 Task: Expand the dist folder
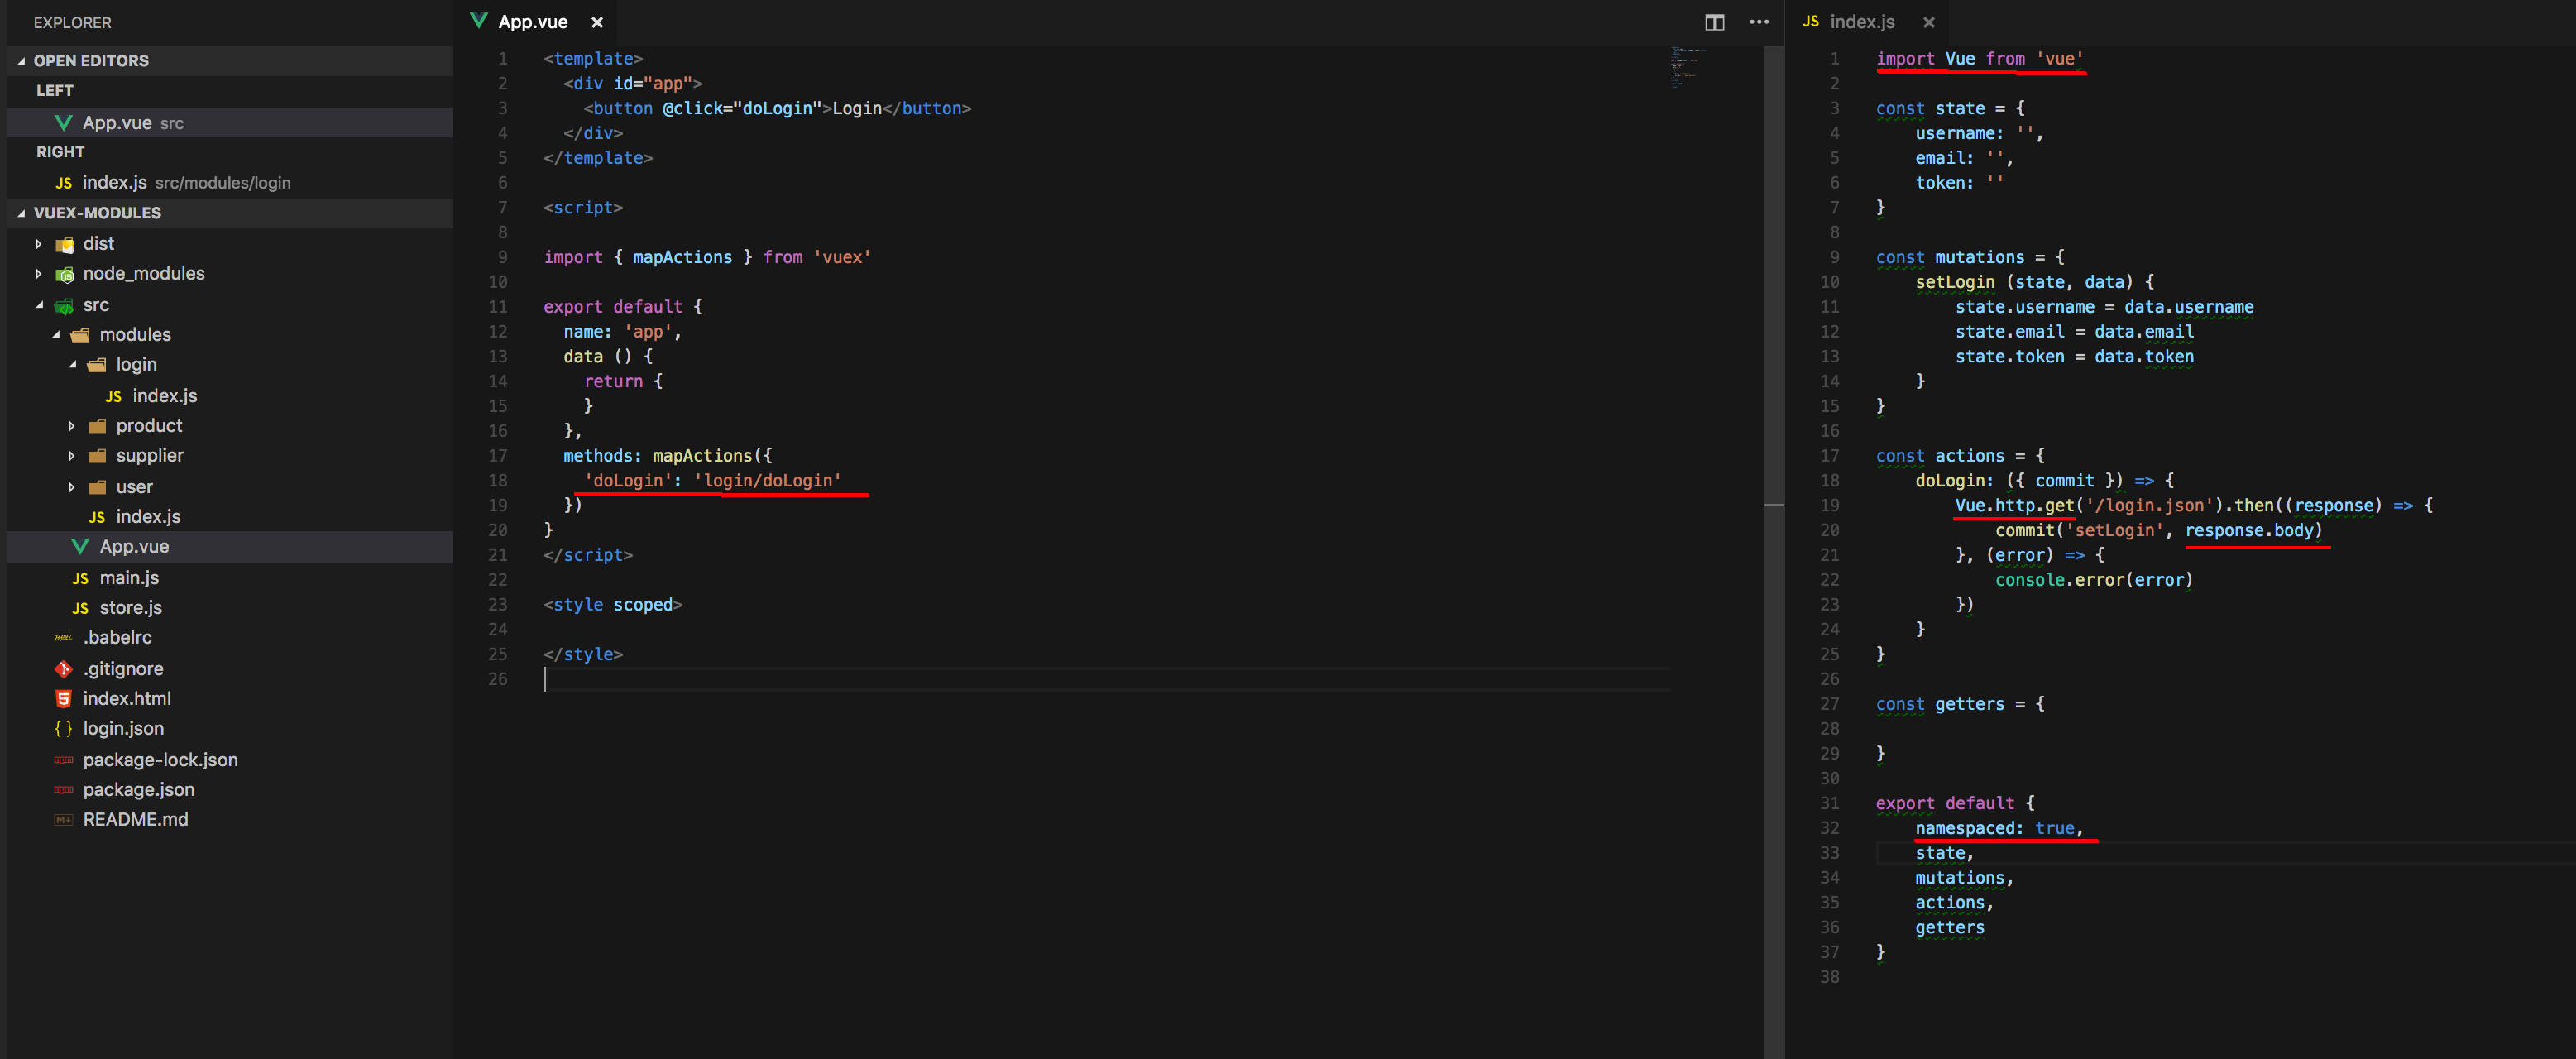pyautogui.click(x=39, y=244)
